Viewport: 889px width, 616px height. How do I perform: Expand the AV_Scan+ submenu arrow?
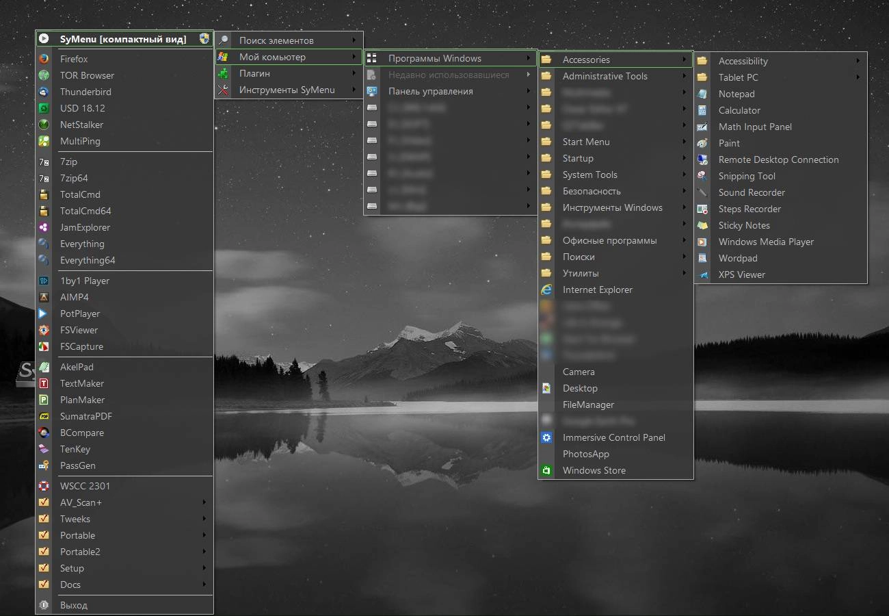click(204, 502)
